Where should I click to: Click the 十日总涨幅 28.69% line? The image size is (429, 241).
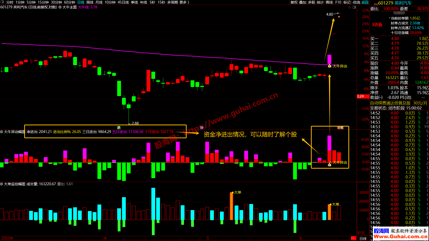pos(406,33)
